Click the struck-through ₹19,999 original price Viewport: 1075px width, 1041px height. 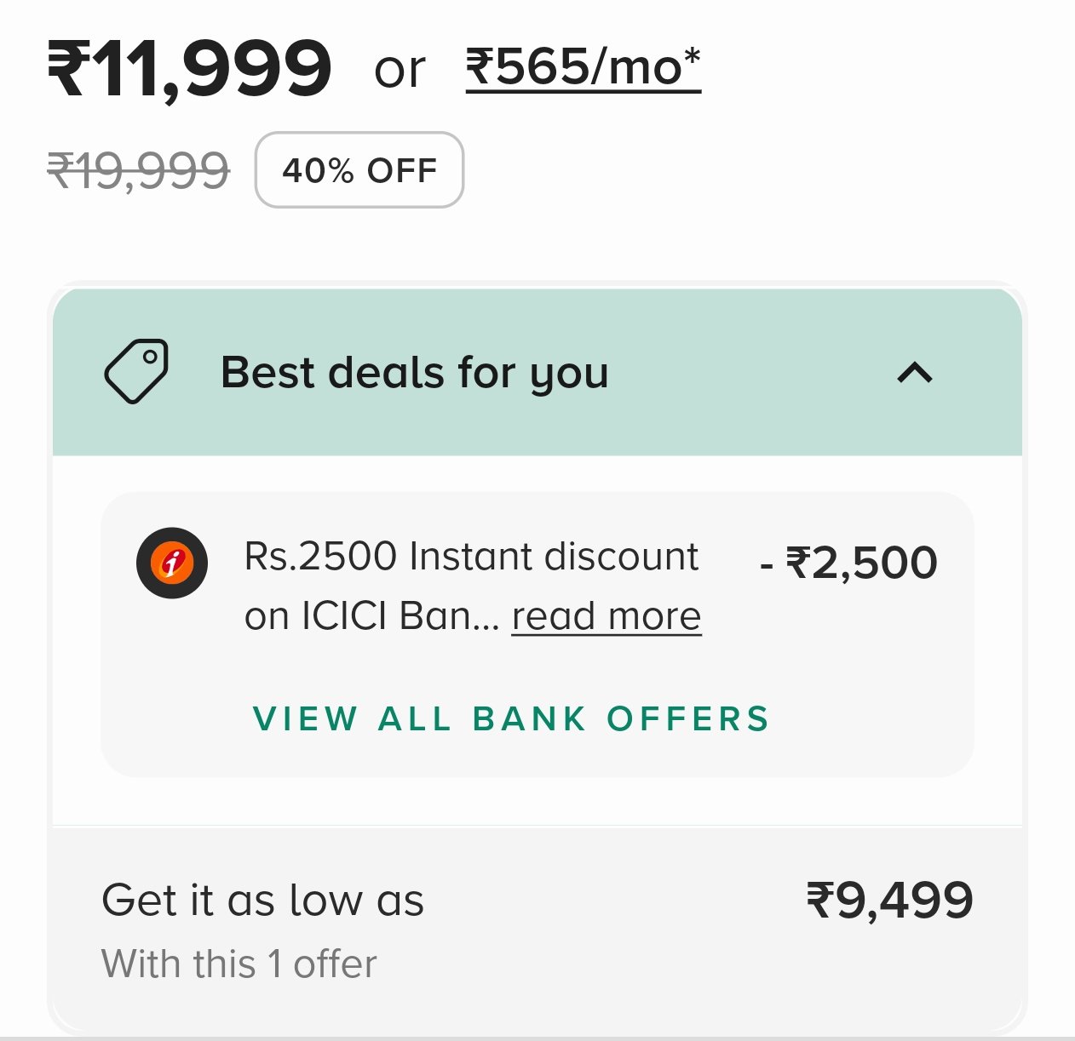(138, 170)
